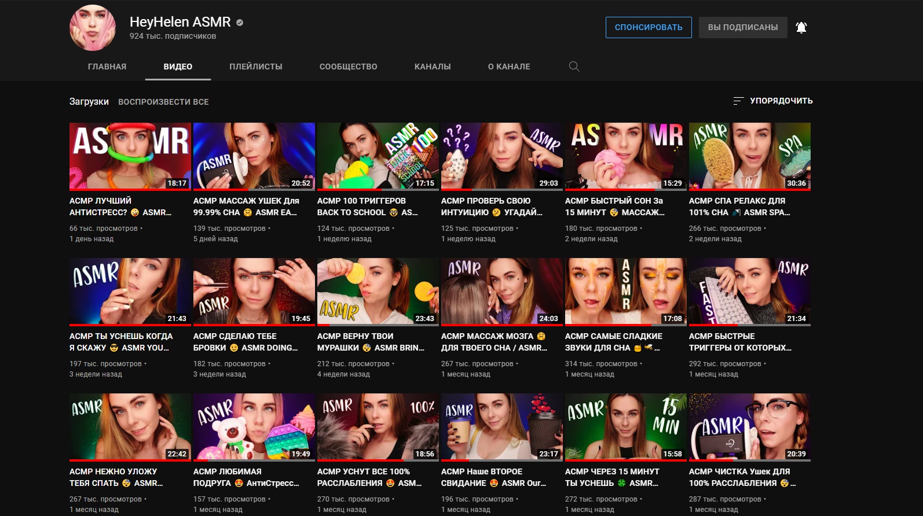Click the 314 тыс. просмотров text
923x516 pixels.
click(601, 364)
